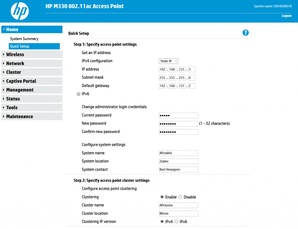This screenshot has width=298, height=229.
Task: Click the Cluster name field
Action: 178,205
